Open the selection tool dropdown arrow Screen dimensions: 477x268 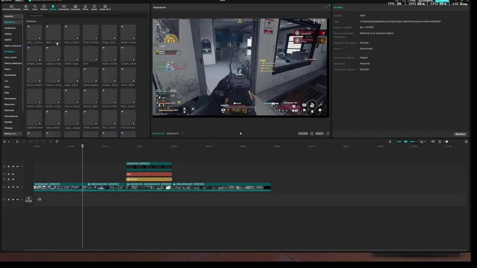pyautogui.click(x=9, y=142)
